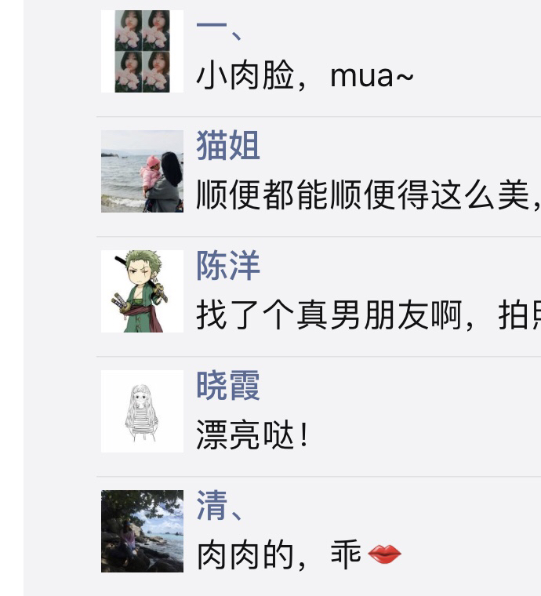Open 陈洋's green-haired swordsman cartoon avatar
This screenshot has height=596, width=541.
coord(142,291)
